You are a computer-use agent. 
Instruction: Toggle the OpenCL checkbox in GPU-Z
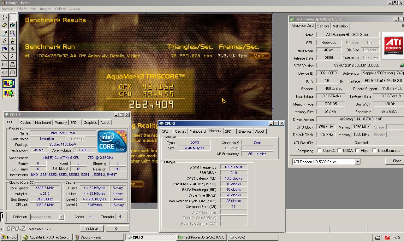319,151
